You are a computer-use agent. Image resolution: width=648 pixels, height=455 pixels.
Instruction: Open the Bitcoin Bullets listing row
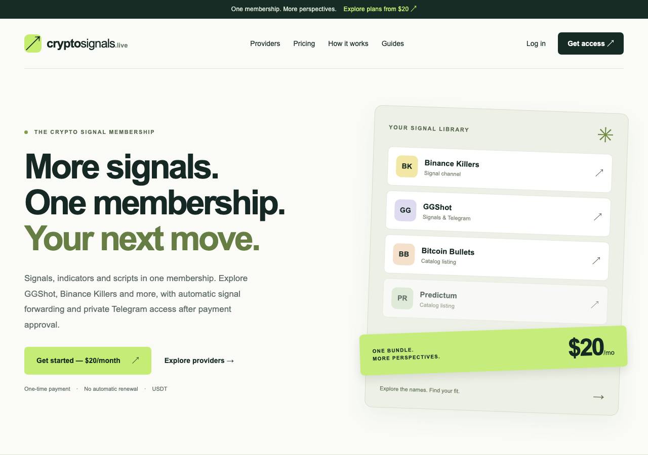coord(497,257)
